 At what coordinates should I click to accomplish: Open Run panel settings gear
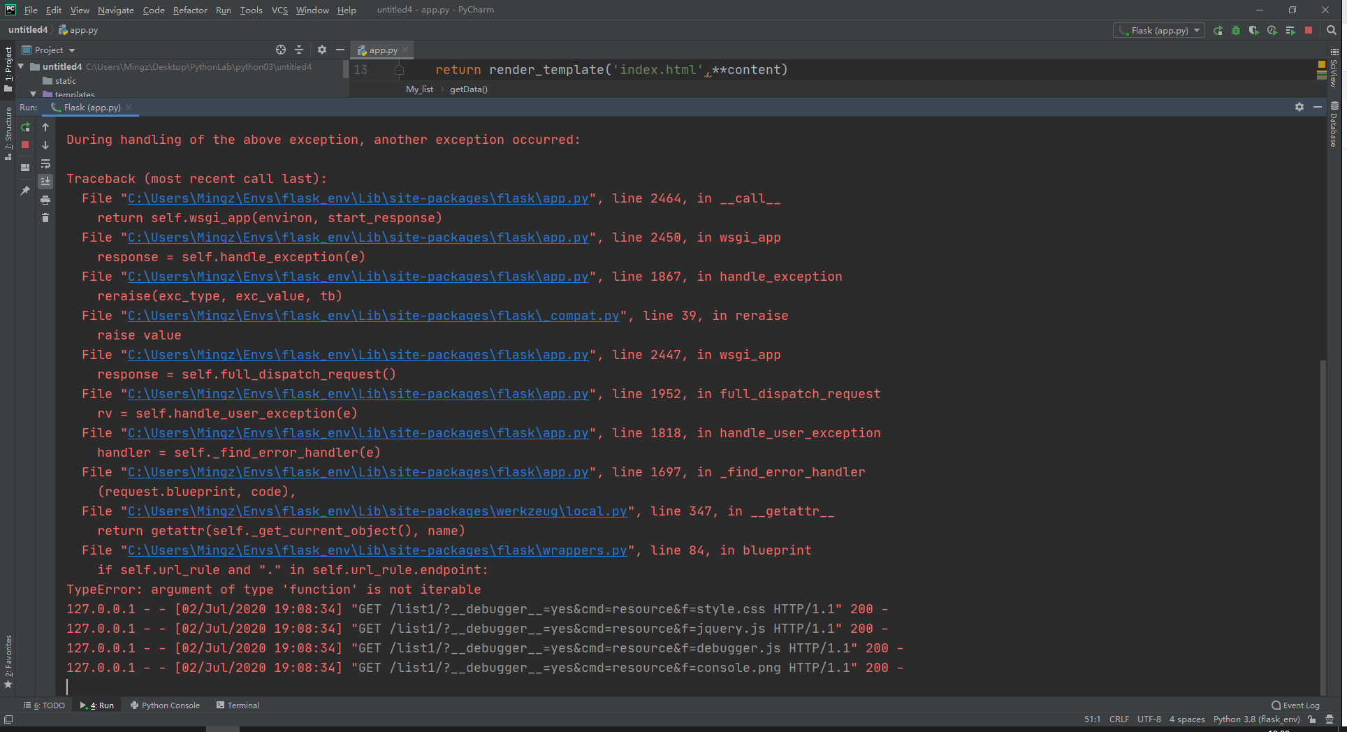[1299, 107]
